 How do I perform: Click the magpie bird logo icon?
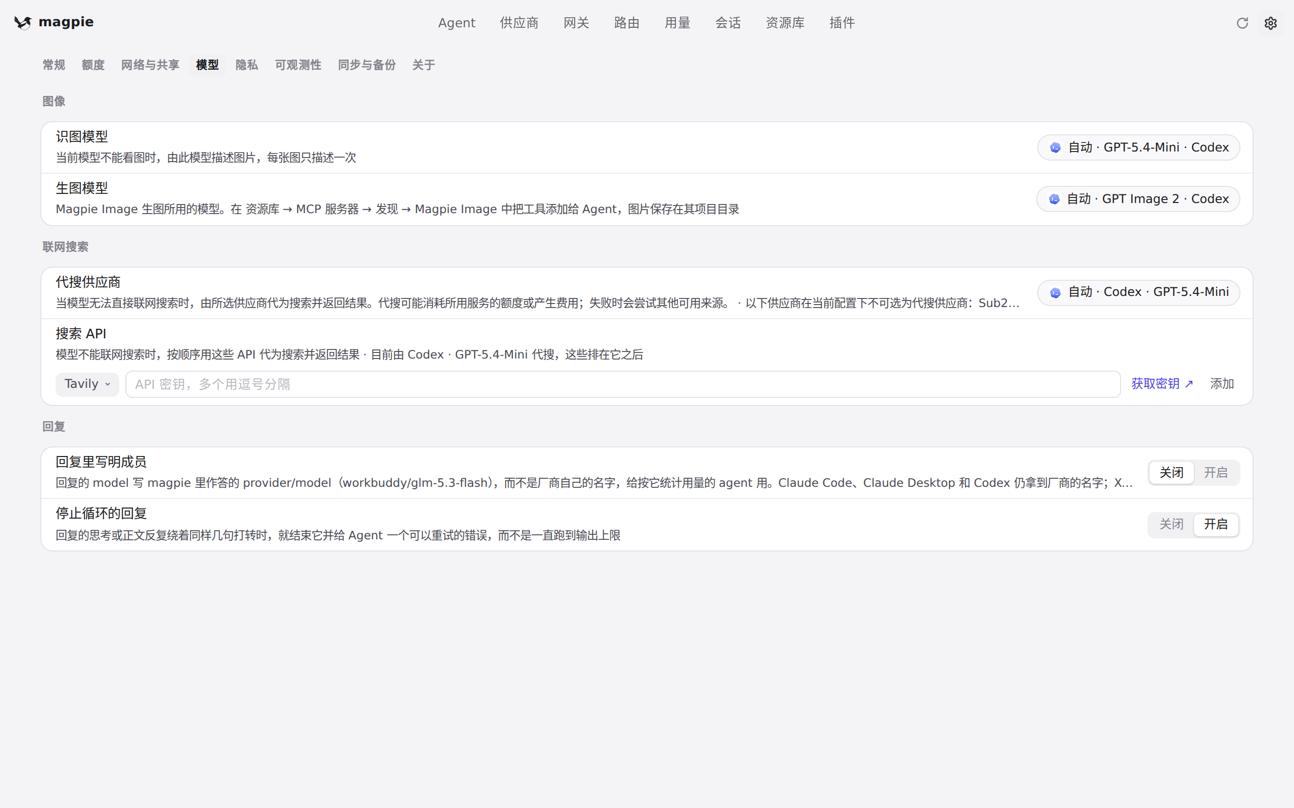click(x=22, y=22)
